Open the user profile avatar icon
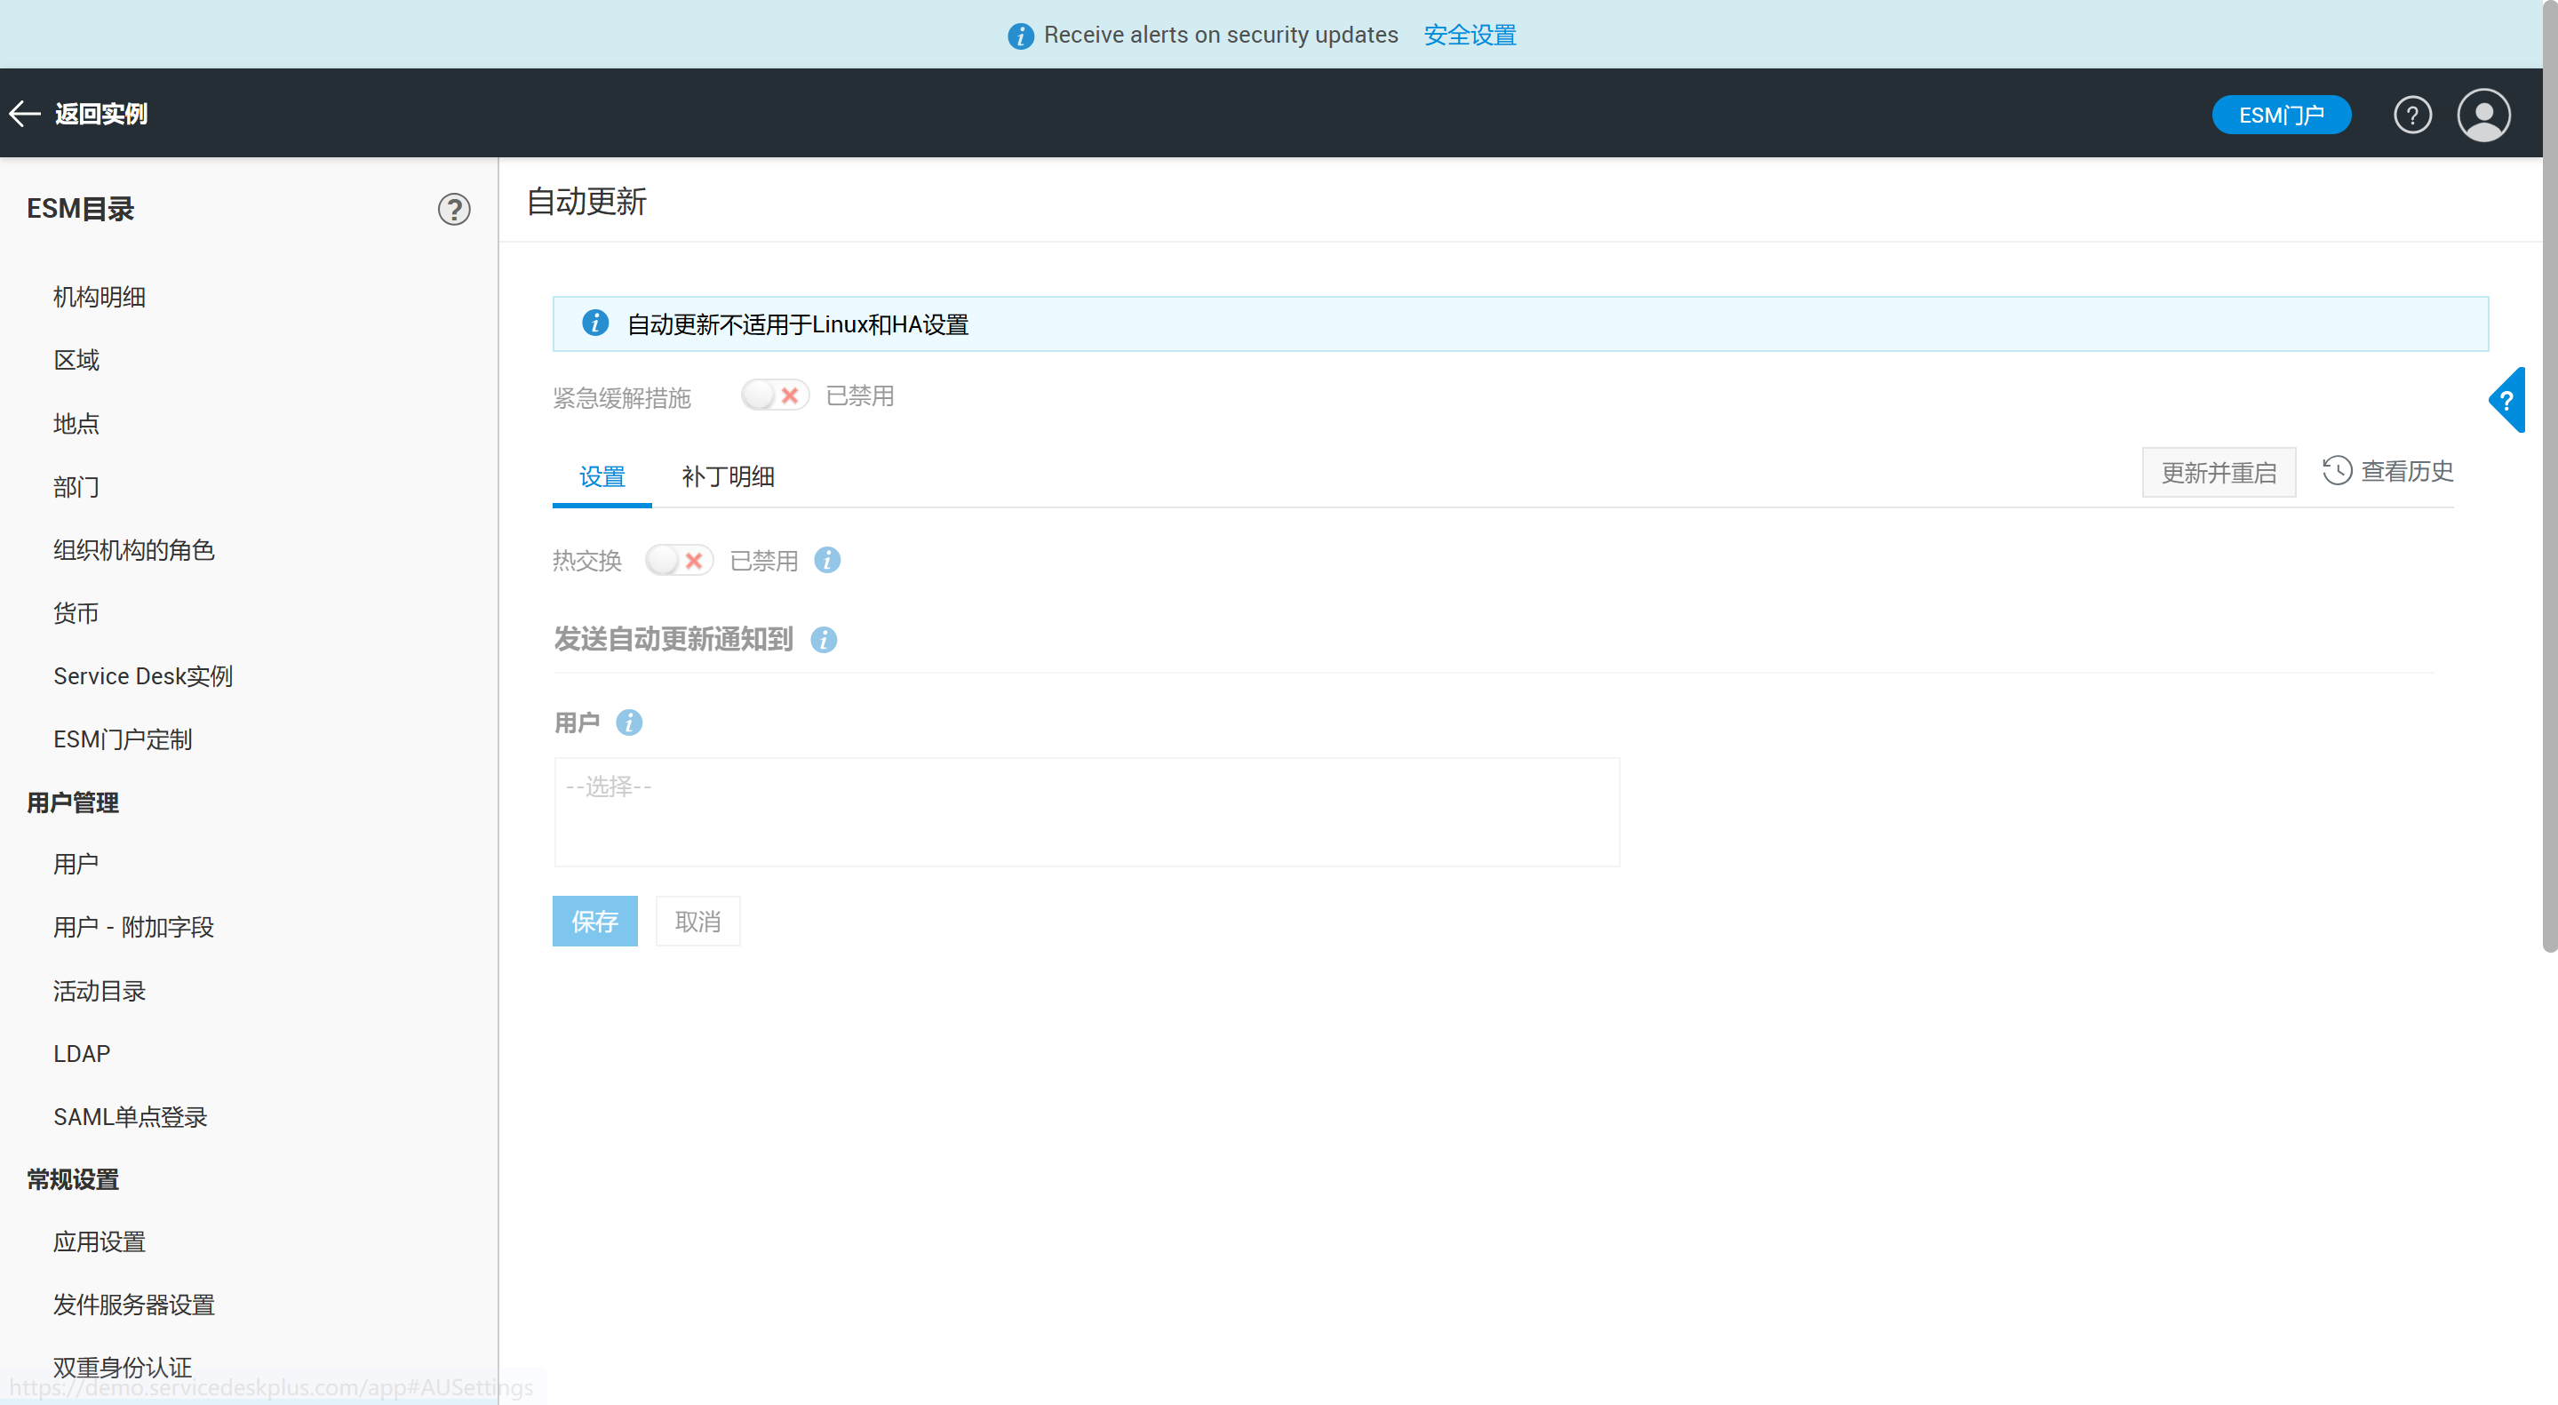Screen dimensions: 2558x1405 coord(2482,116)
